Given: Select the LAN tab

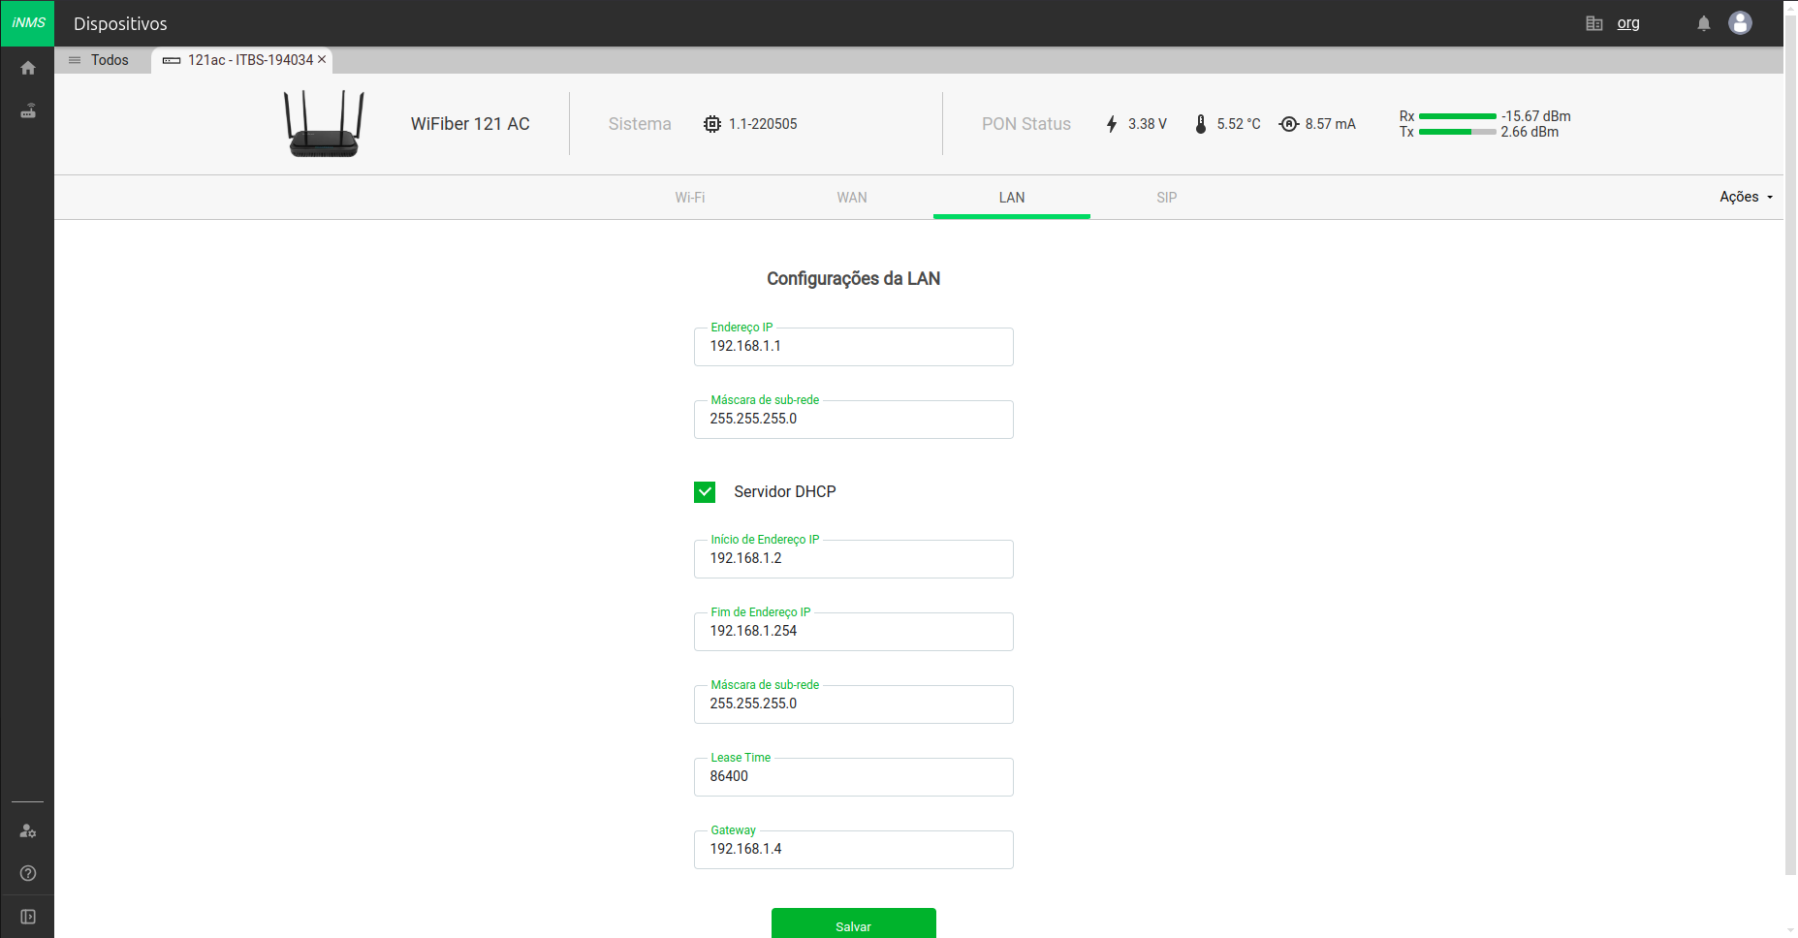Looking at the screenshot, I should [1012, 198].
